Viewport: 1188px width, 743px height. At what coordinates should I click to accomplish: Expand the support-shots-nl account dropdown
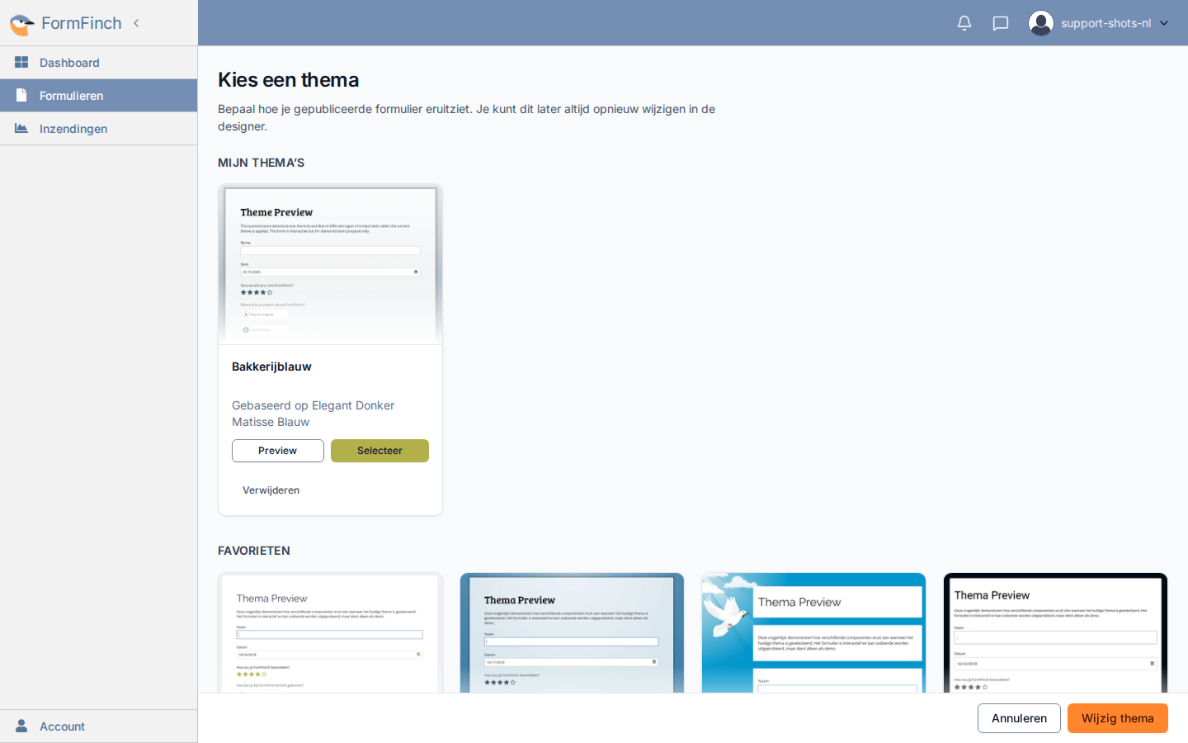tap(1164, 23)
